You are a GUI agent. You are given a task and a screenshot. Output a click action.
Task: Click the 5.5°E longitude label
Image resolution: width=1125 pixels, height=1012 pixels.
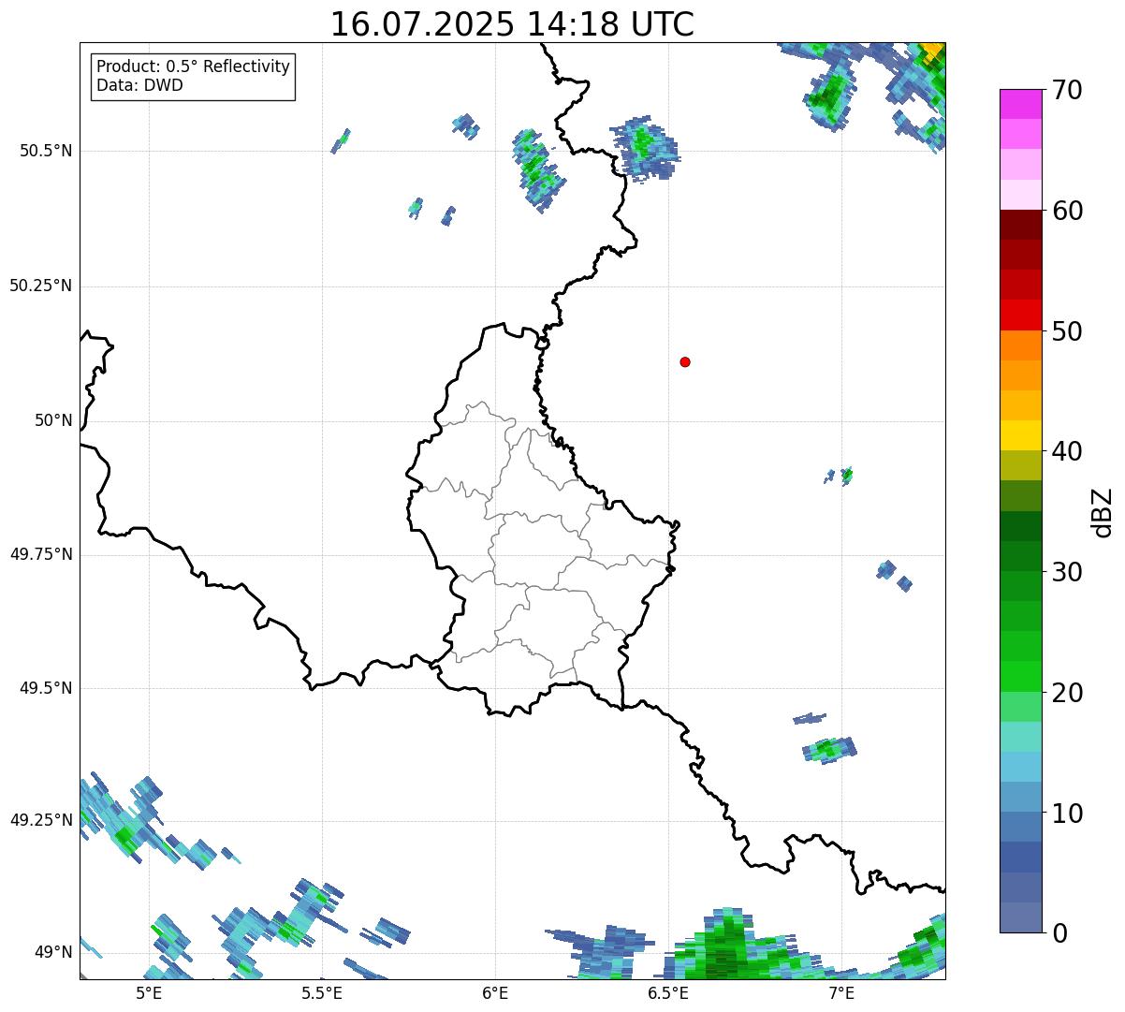322,992
